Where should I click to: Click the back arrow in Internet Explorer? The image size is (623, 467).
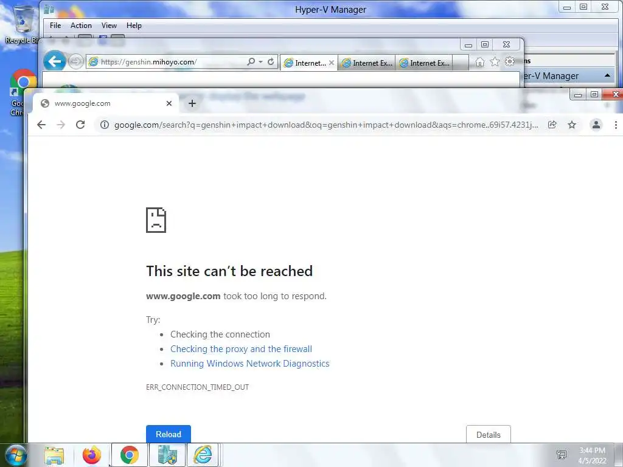(54, 61)
